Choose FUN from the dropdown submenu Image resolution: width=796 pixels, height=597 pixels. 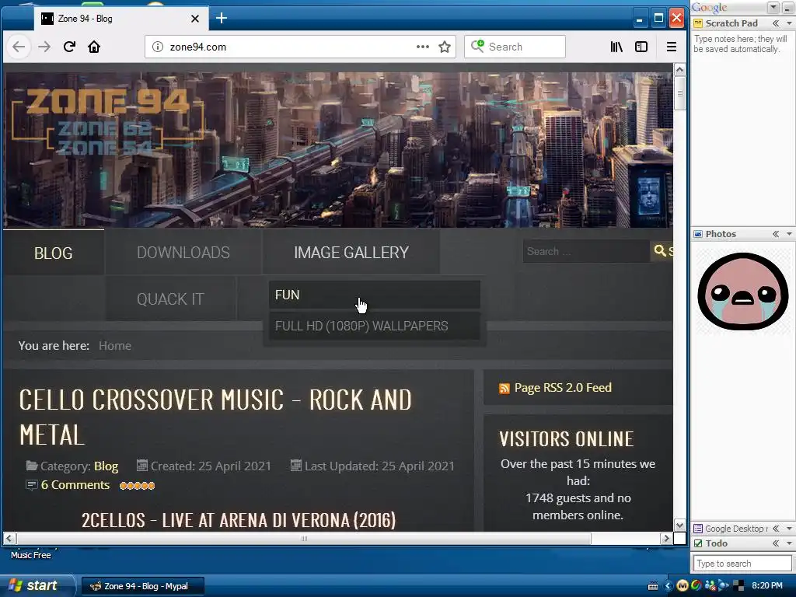(x=374, y=295)
